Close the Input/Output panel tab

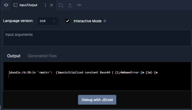51,5
